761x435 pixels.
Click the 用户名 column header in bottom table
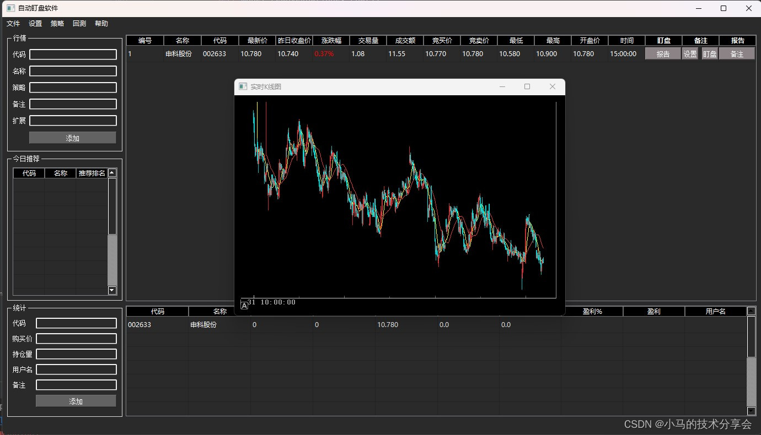pos(716,311)
